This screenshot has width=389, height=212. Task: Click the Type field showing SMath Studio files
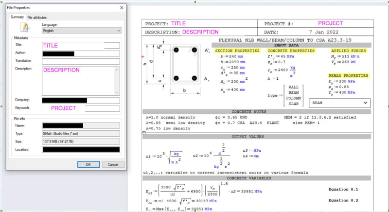[x=81, y=133]
